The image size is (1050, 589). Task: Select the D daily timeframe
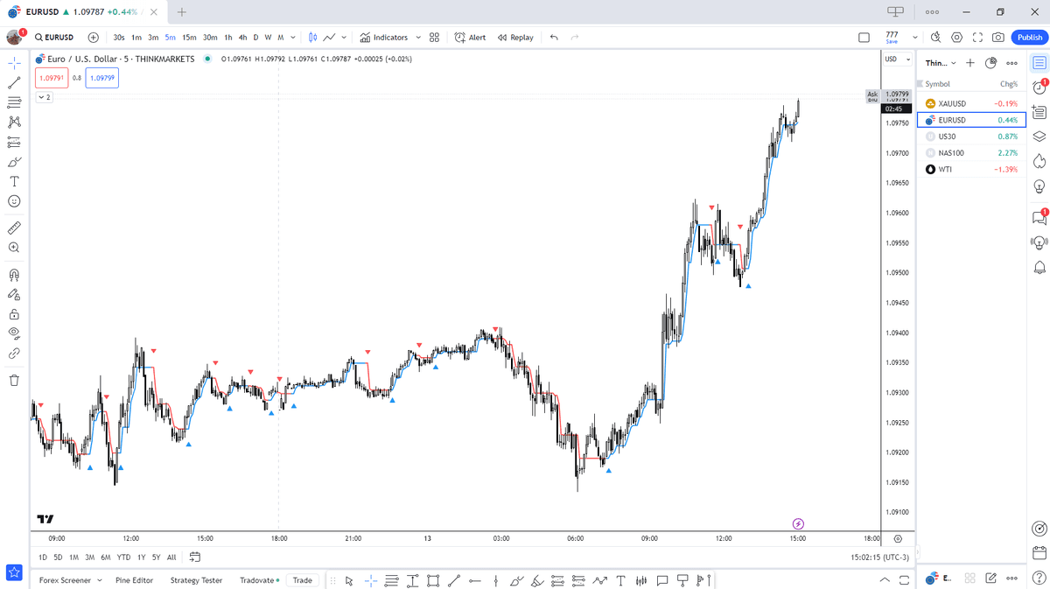[255, 38]
